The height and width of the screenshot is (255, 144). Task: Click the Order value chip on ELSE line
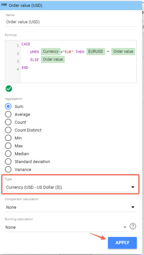click(53, 59)
